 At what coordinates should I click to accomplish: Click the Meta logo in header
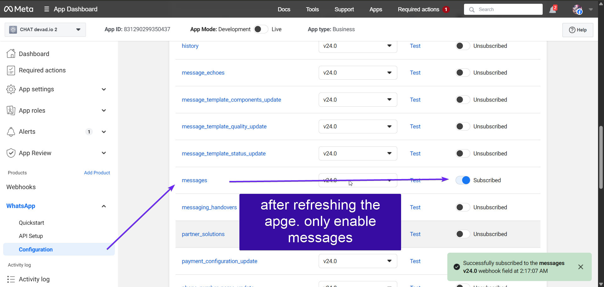19,9
